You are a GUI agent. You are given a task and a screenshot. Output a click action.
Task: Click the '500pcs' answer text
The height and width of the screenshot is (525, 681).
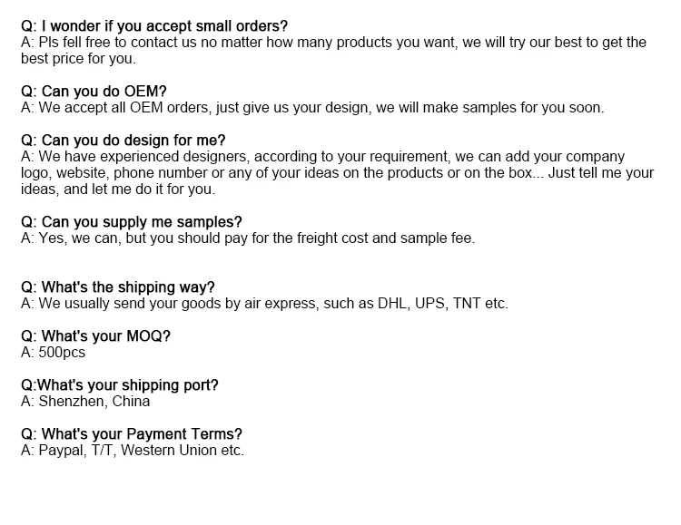point(62,353)
